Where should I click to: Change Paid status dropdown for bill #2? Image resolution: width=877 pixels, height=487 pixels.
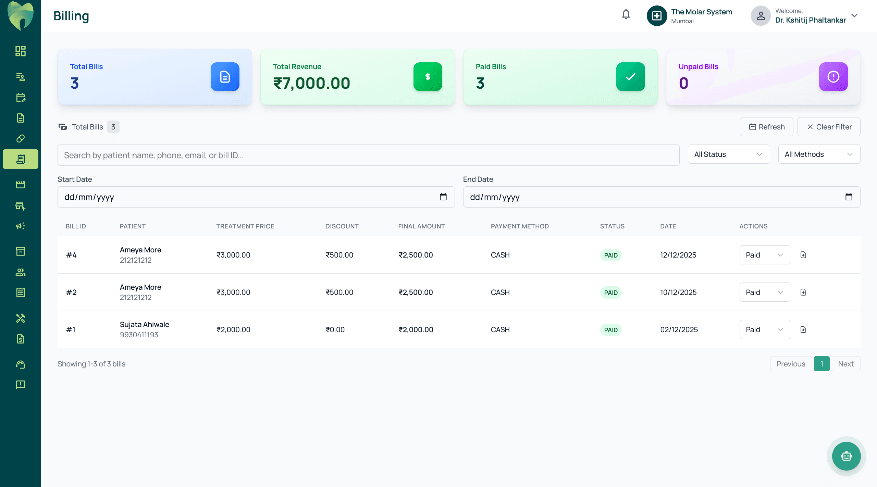click(765, 292)
